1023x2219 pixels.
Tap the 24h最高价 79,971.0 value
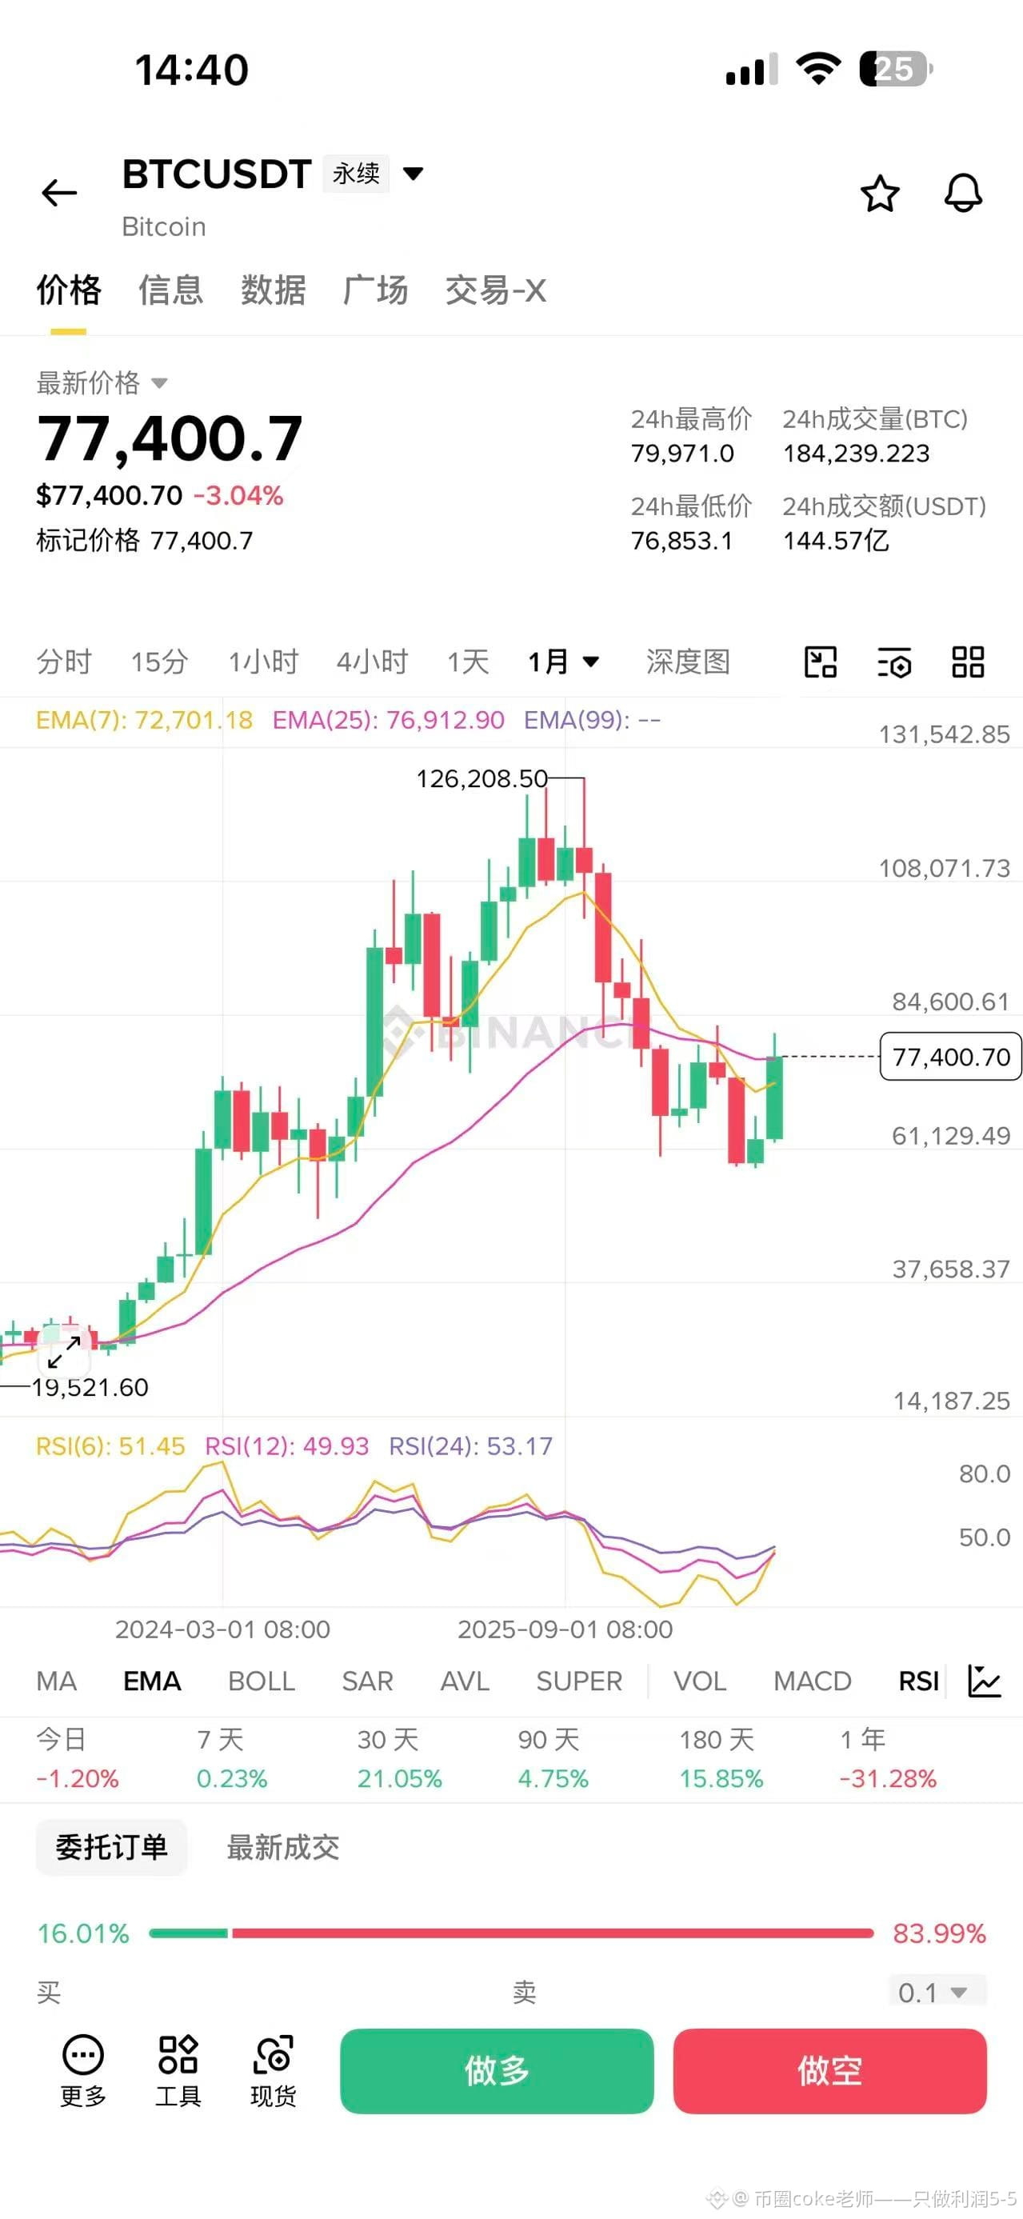point(683,453)
